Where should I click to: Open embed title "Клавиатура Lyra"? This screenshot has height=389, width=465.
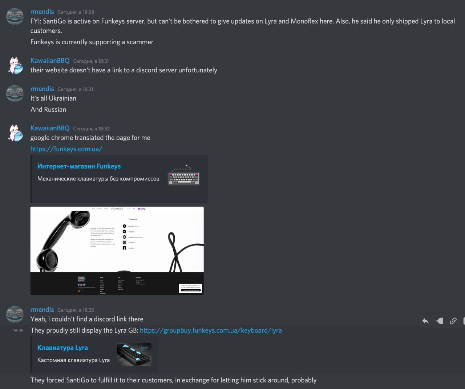(x=62, y=348)
